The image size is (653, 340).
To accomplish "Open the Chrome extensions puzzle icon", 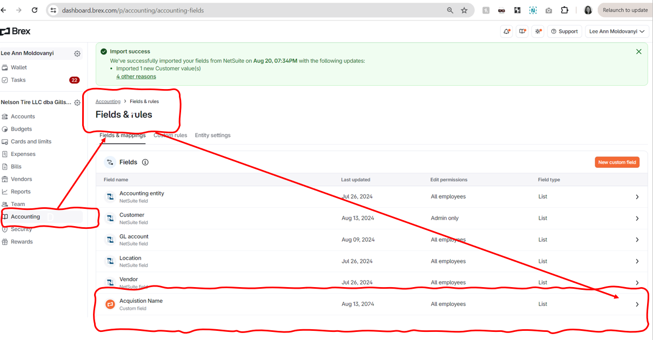I will (564, 10).
